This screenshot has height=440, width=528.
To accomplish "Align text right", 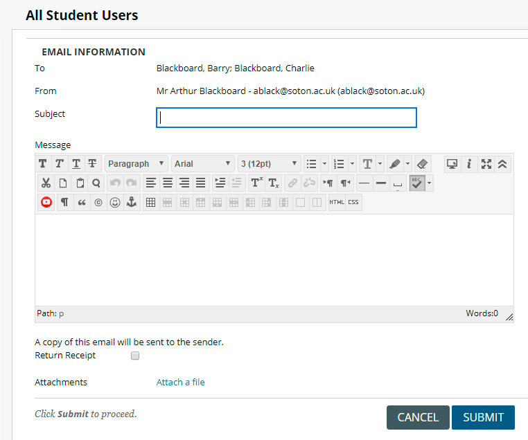I will click(184, 183).
